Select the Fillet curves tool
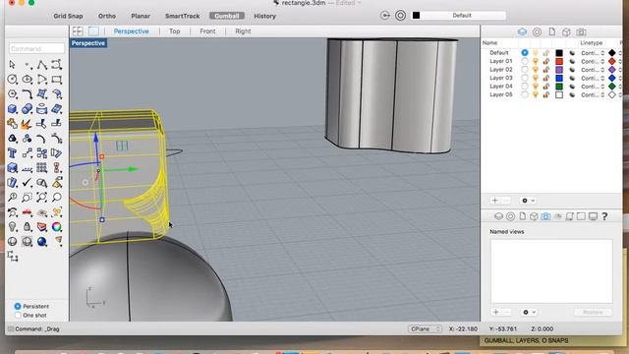Image resolution: width=629 pixels, height=354 pixels. click(x=27, y=94)
